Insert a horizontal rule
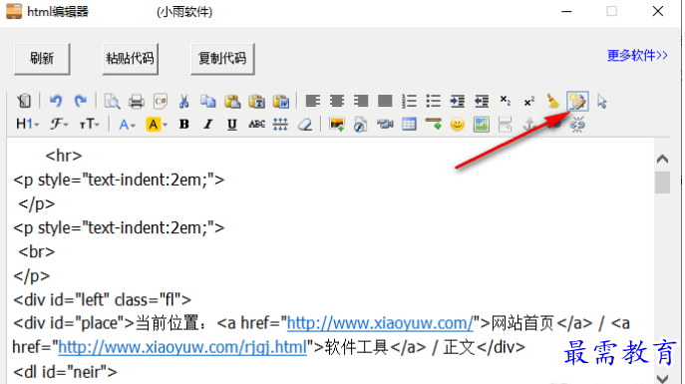The width and height of the screenshot is (685, 384). [434, 124]
